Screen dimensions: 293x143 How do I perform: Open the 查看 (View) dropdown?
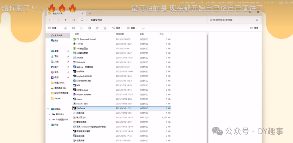coord(132,28)
